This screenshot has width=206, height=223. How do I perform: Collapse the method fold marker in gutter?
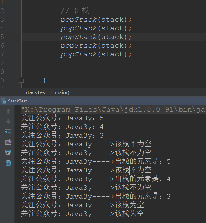21,80
